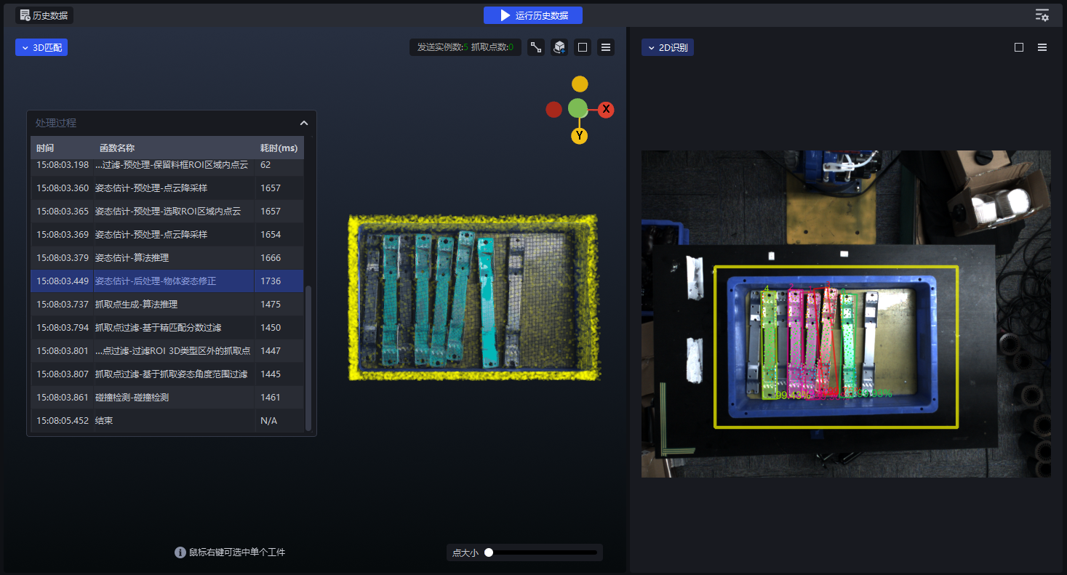Open the settings icon at top right

(1042, 15)
